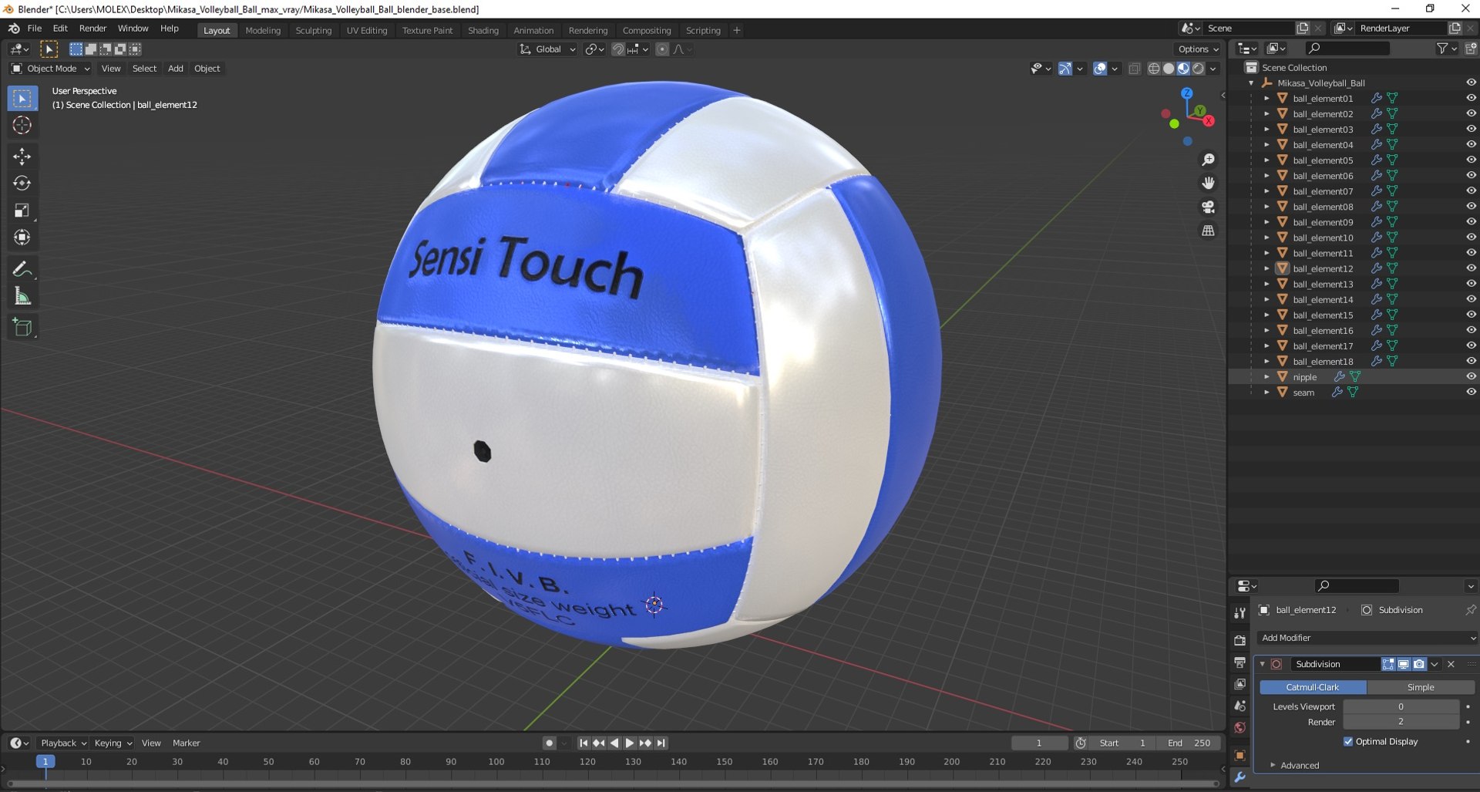The width and height of the screenshot is (1480, 792).
Task: Choose the Annotate pencil tool
Action: (22, 269)
